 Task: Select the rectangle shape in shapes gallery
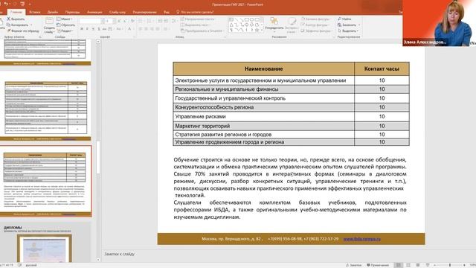247,19
